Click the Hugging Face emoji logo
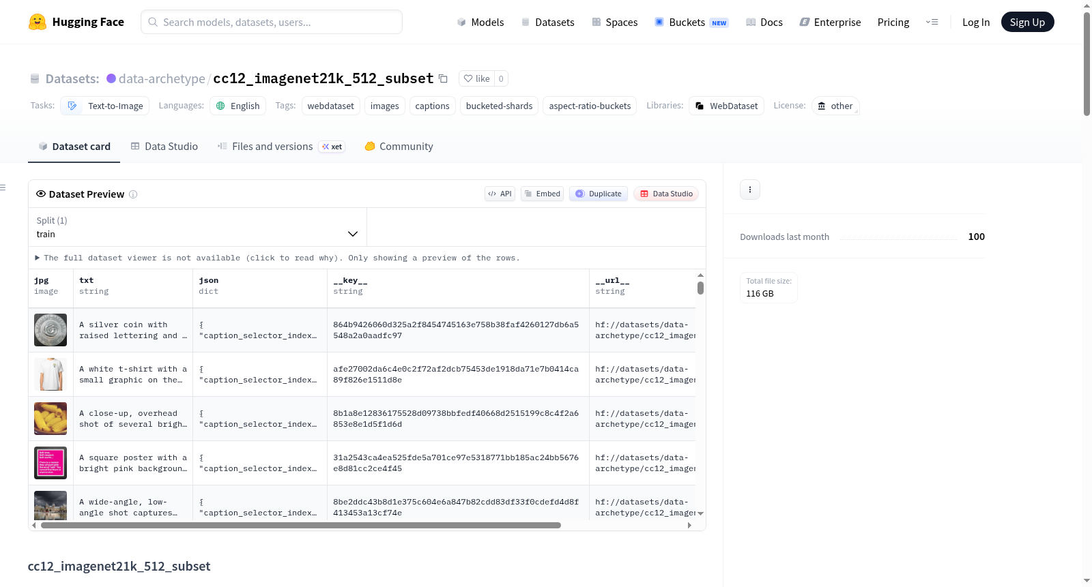1092x587 pixels. point(38,22)
